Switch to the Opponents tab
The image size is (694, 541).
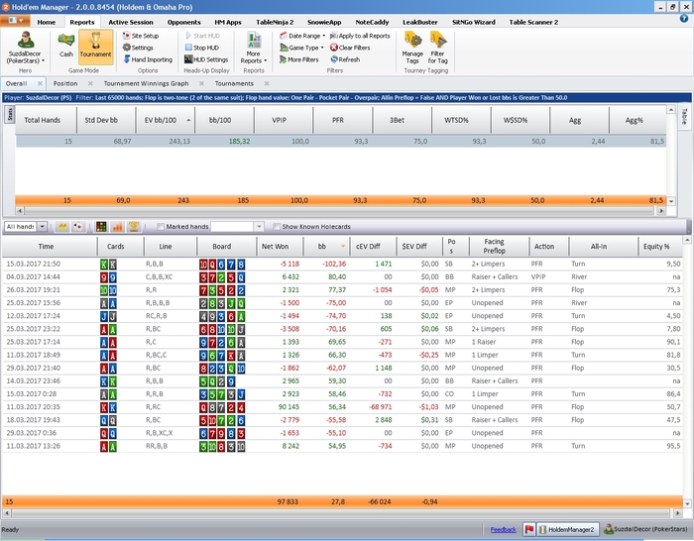[x=184, y=22]
